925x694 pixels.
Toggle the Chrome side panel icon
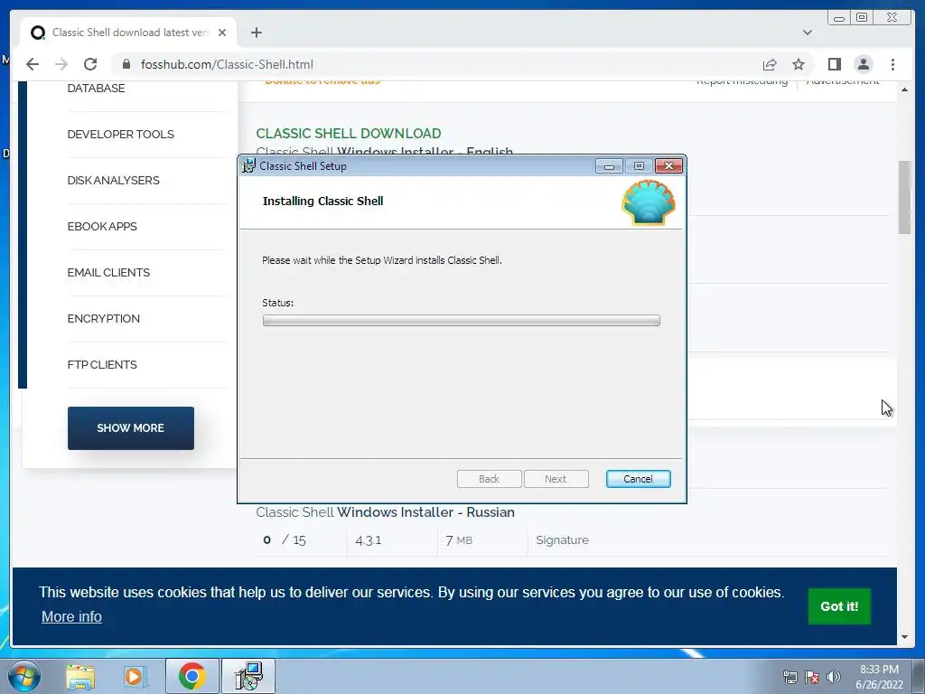click(x=834, y=64)
